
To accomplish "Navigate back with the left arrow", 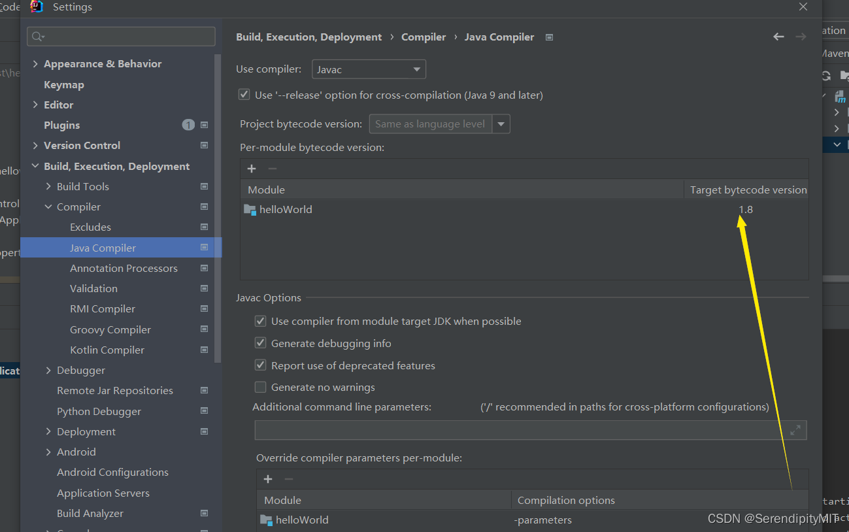I will click(778, 37).
